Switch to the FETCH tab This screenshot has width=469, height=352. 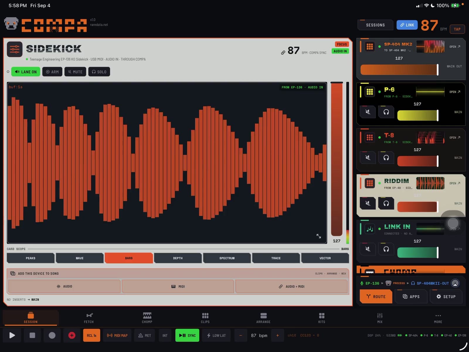point(89,318)
